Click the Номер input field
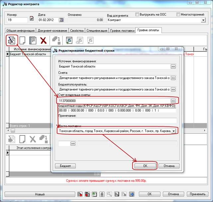The width and height of the screenshot is (213, 202). 17,20
